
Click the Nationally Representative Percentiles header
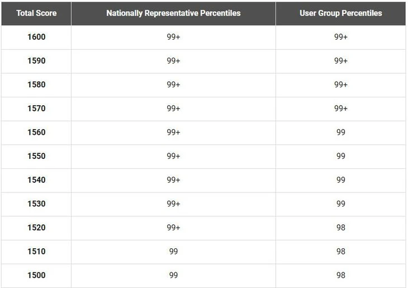[x=173, y=13]
